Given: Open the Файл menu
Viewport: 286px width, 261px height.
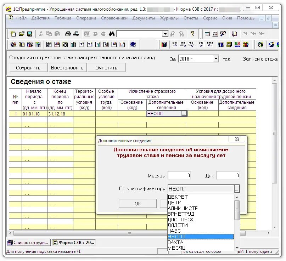Looking at the screenshot, I should (x=21, y=18).
